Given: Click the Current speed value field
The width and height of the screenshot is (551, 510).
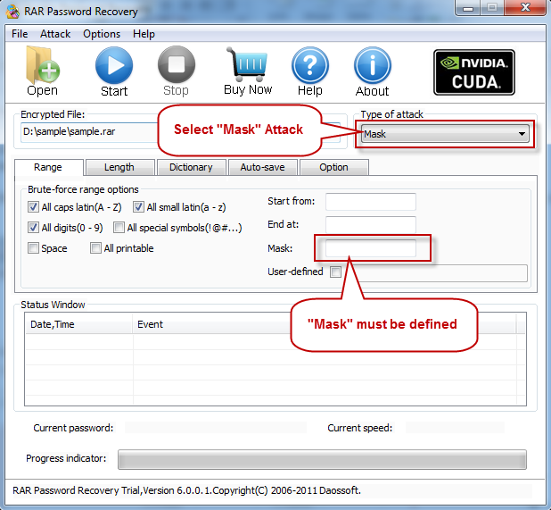Looking at the screenshot, I should (x=455, y=428).
